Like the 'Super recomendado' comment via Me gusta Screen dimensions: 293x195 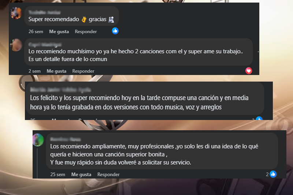[59, 32]
